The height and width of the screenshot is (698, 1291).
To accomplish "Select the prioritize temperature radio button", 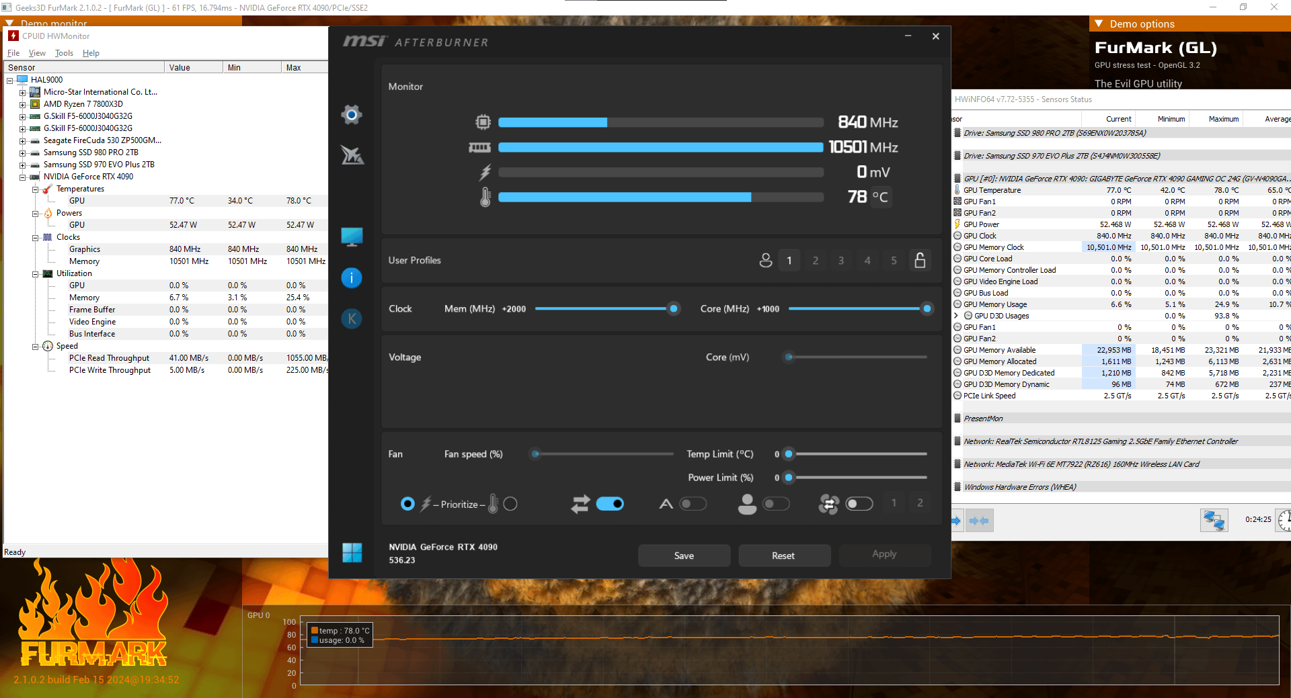I will [x=510, y=504].
